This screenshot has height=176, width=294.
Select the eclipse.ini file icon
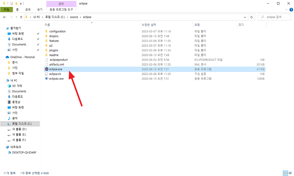[x=47, y=74]
